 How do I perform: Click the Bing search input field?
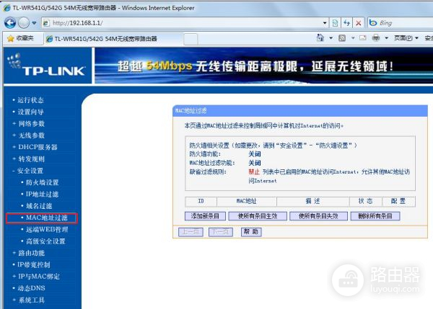(x=397, y=22)
